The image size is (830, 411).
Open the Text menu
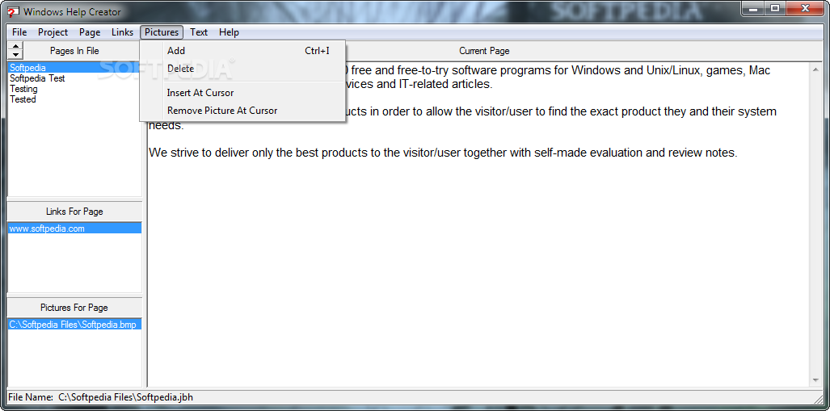point(199,32)
